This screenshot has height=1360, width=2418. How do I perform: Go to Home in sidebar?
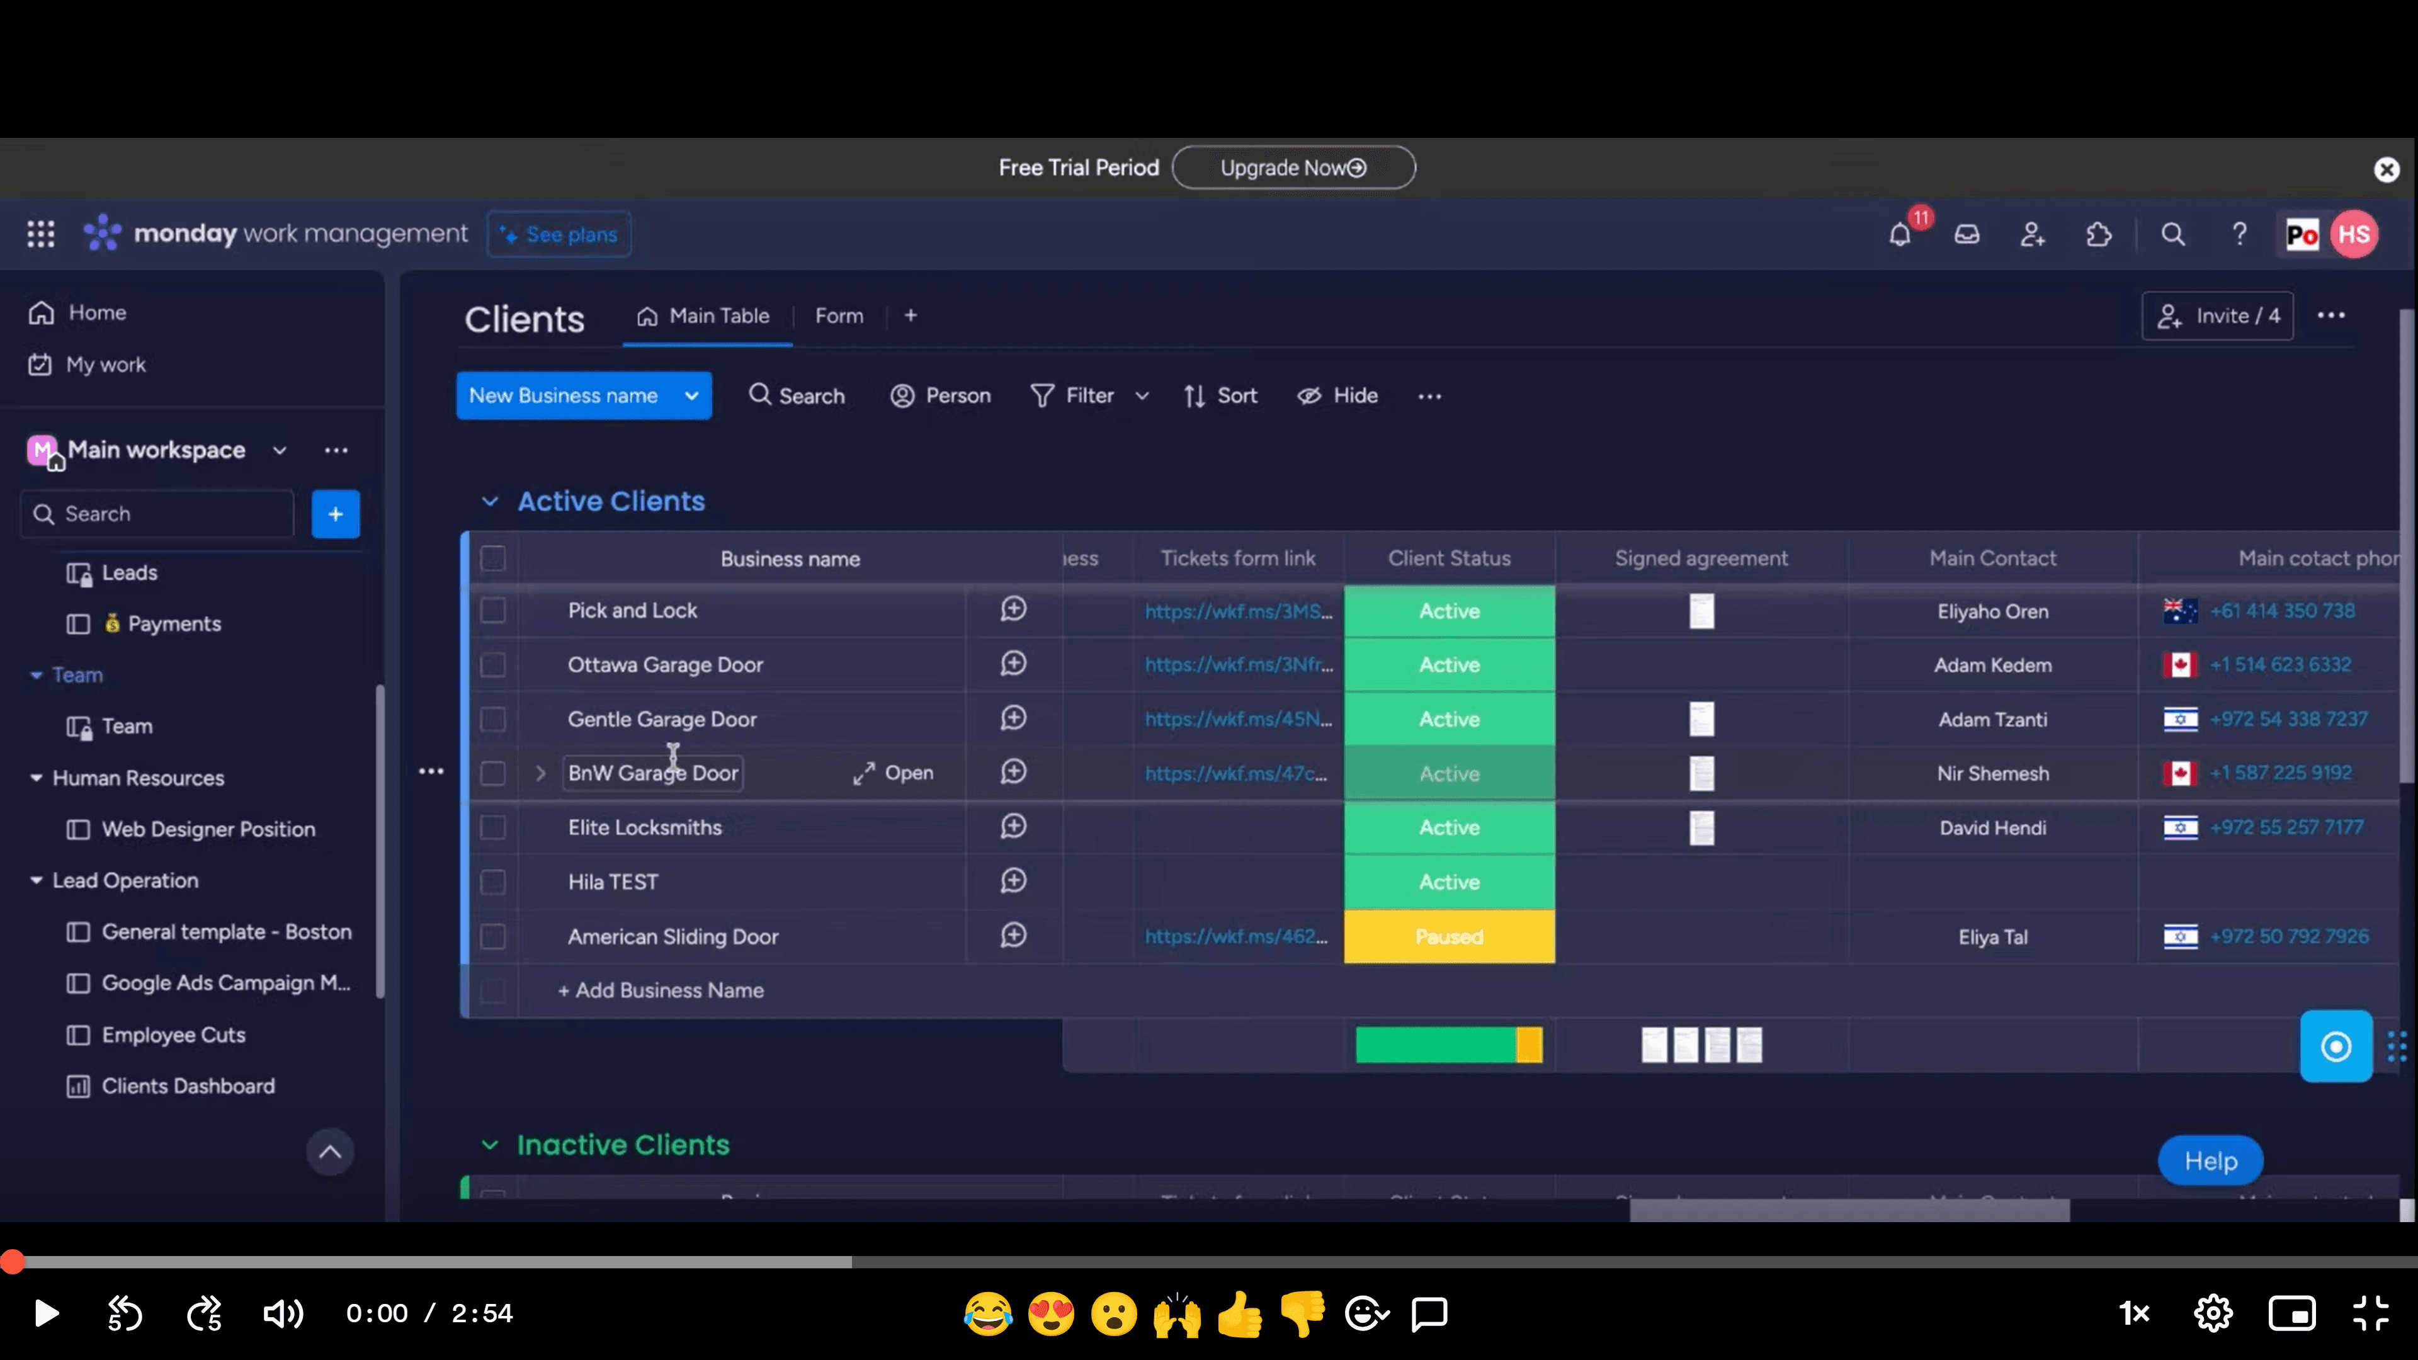click(78, 312)
